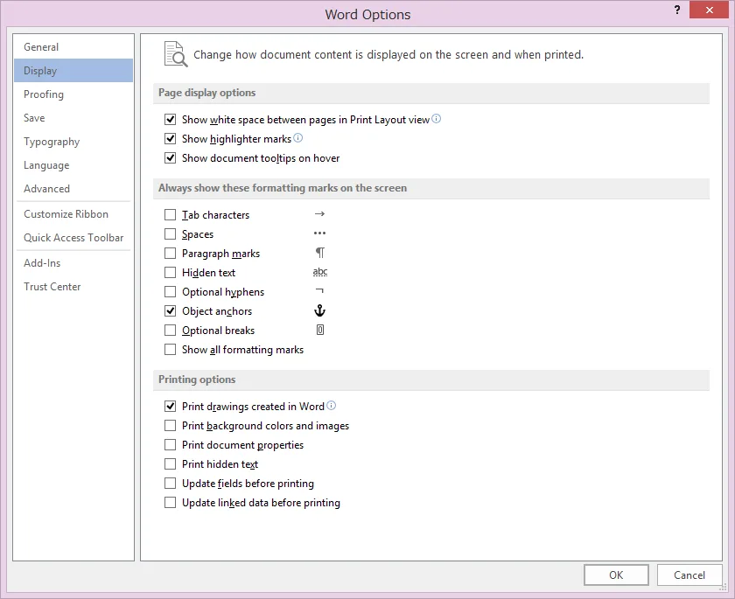Close the Word Options dialog
This screenshot has height=599, width=735.
point(709,10)
